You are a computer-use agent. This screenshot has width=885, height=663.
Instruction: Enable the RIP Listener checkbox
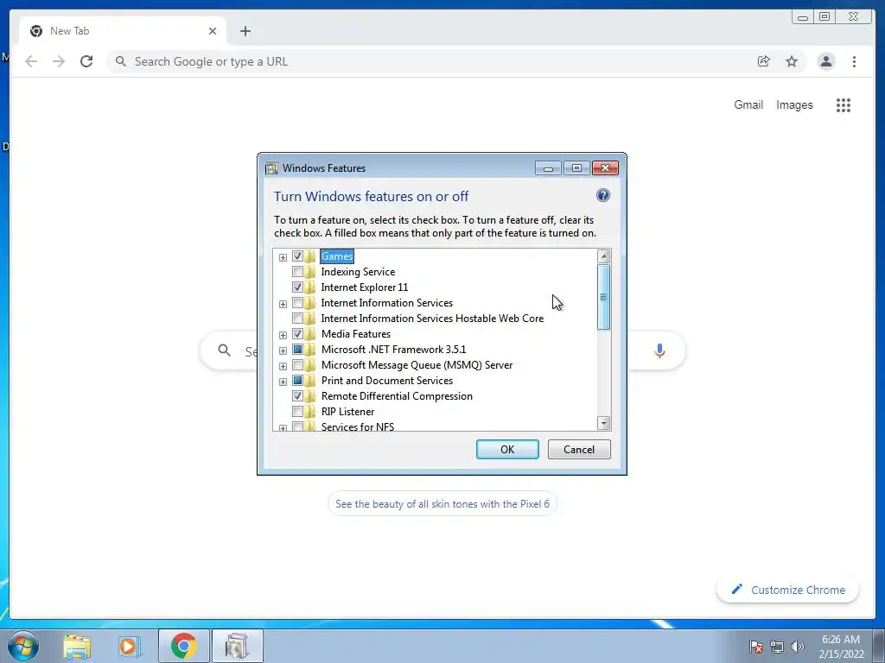point(297,412)
